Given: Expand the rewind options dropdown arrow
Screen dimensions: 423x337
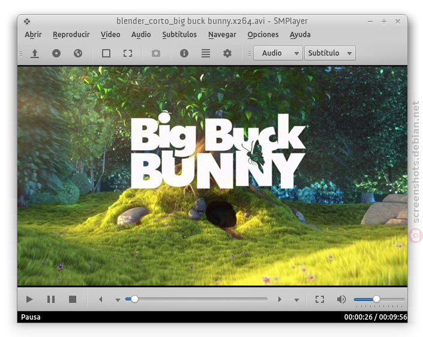Looking at the screenshot, I should tap(118, 300).
